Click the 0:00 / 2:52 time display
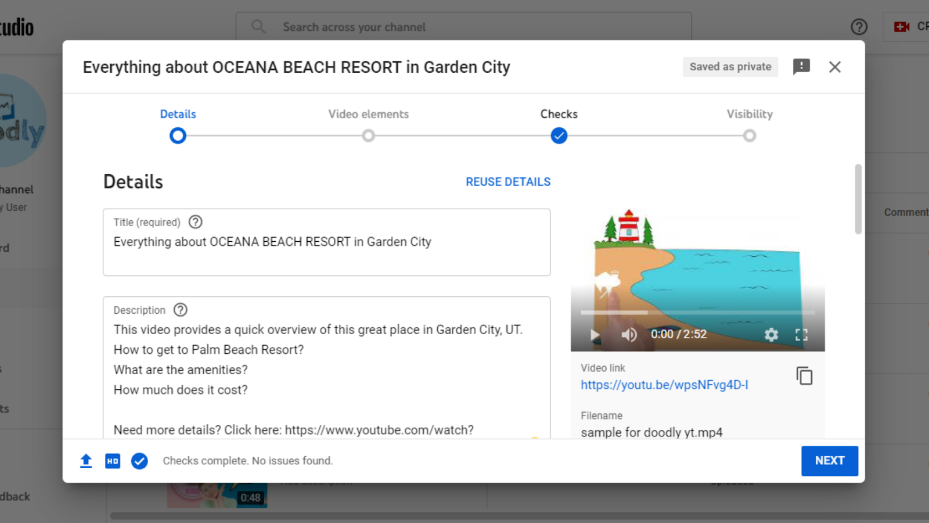929x523 pixels. pos(679,334)
